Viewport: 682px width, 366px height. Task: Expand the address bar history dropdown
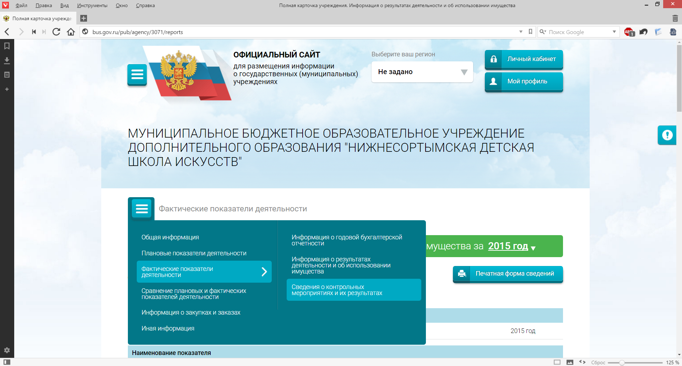pos(521,32)
